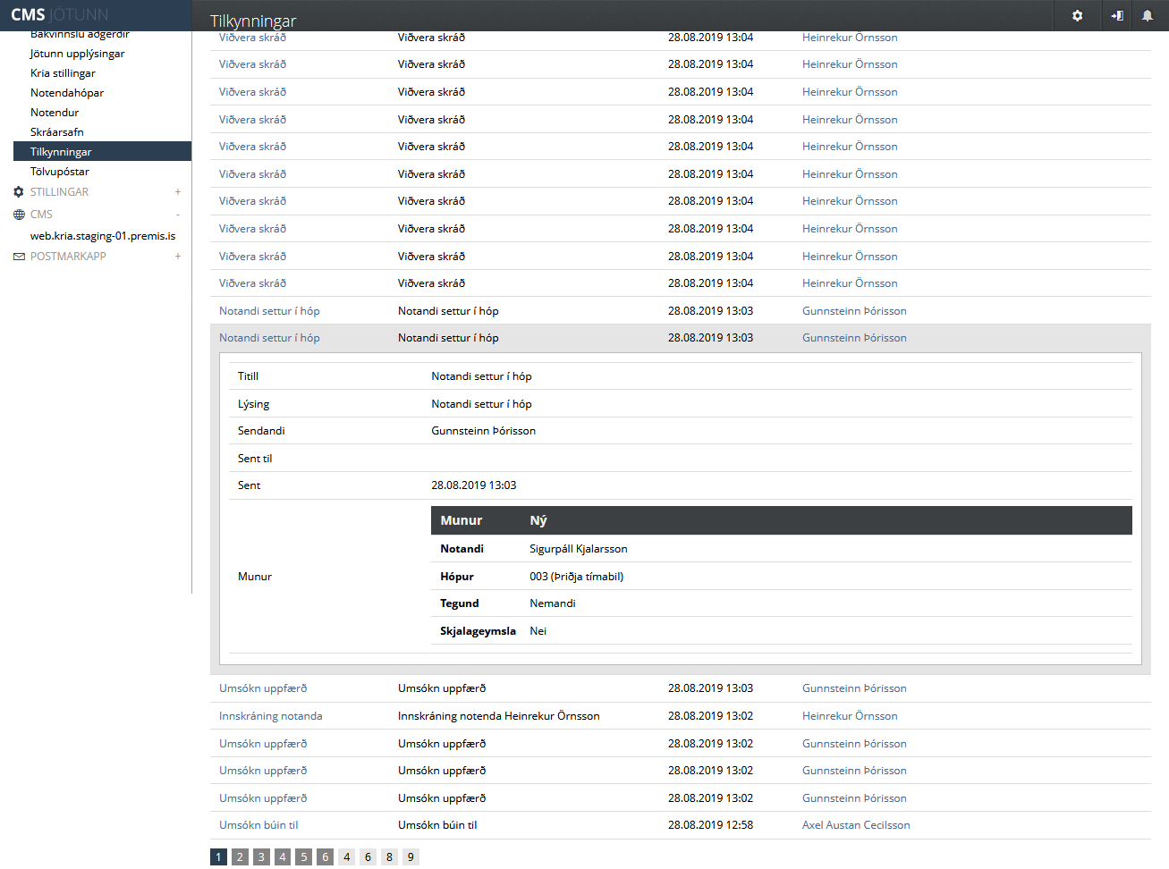Image resolution: width=1169 pixels, height=869 pixels.
Task: Collapse the expanded Notandi settur í hóp row
Action: tap(269, 338)
